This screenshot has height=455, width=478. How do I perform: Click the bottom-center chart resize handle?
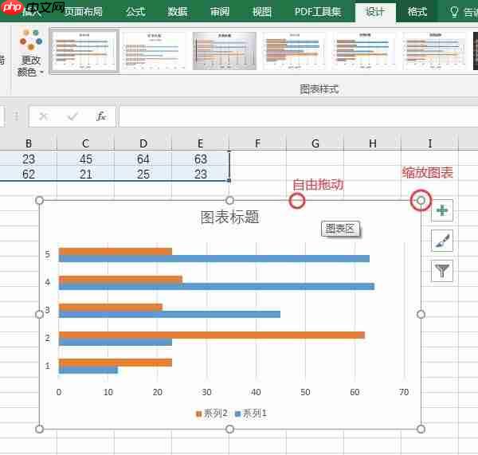click(x=230, y=429)
